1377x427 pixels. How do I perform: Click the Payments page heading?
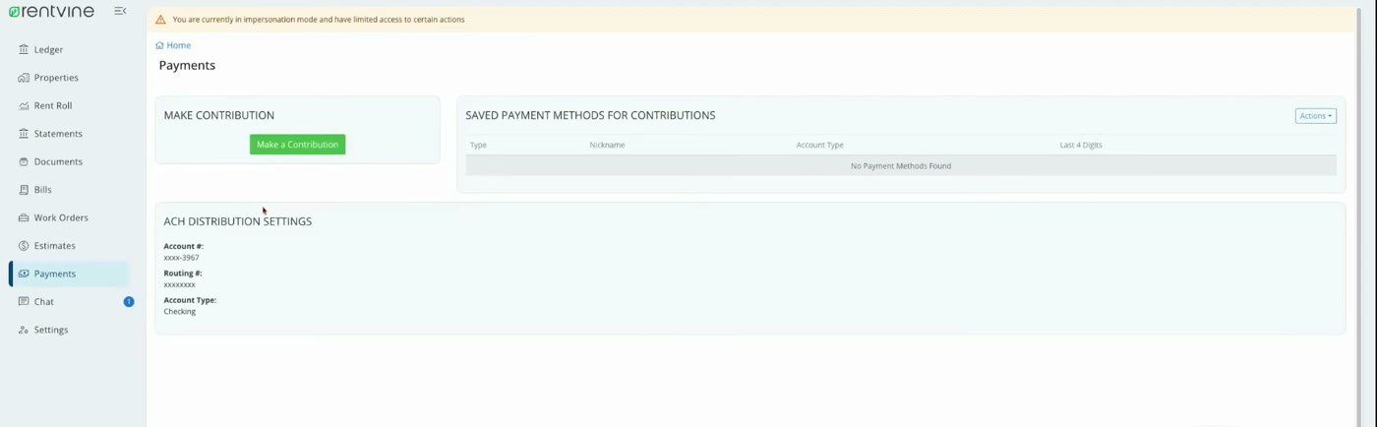click(187, 65)
